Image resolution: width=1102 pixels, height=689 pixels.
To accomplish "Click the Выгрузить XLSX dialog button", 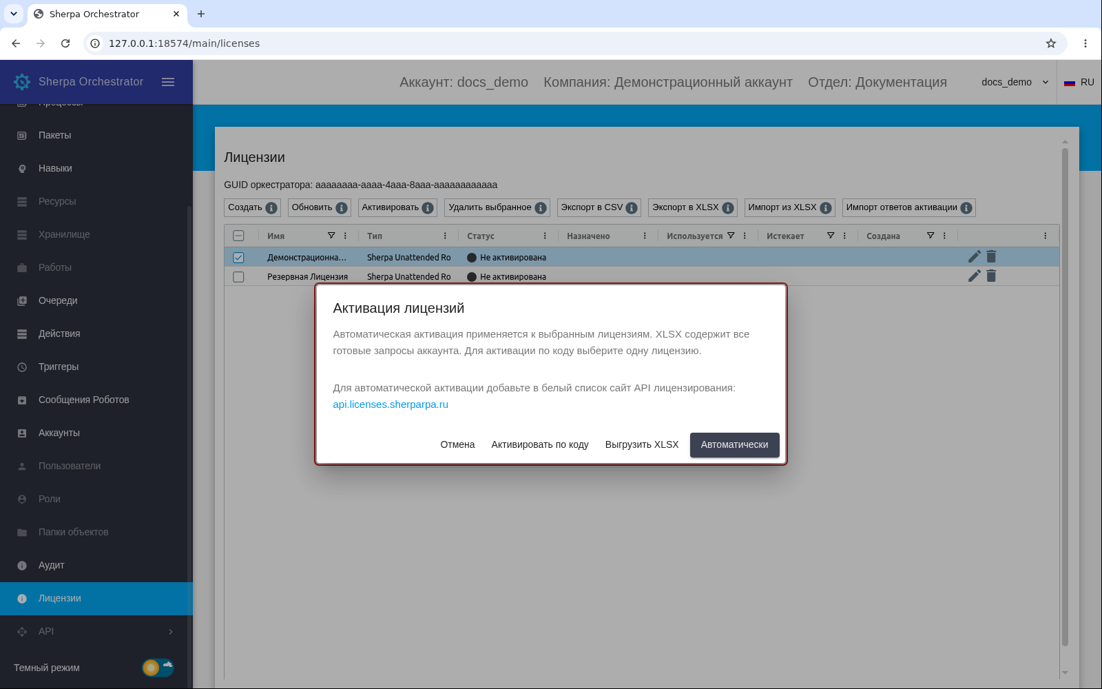I will coord(642,445).
